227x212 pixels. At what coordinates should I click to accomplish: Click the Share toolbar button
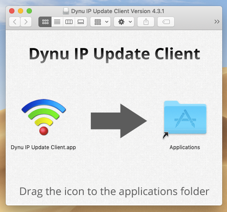tap(146, 22)
